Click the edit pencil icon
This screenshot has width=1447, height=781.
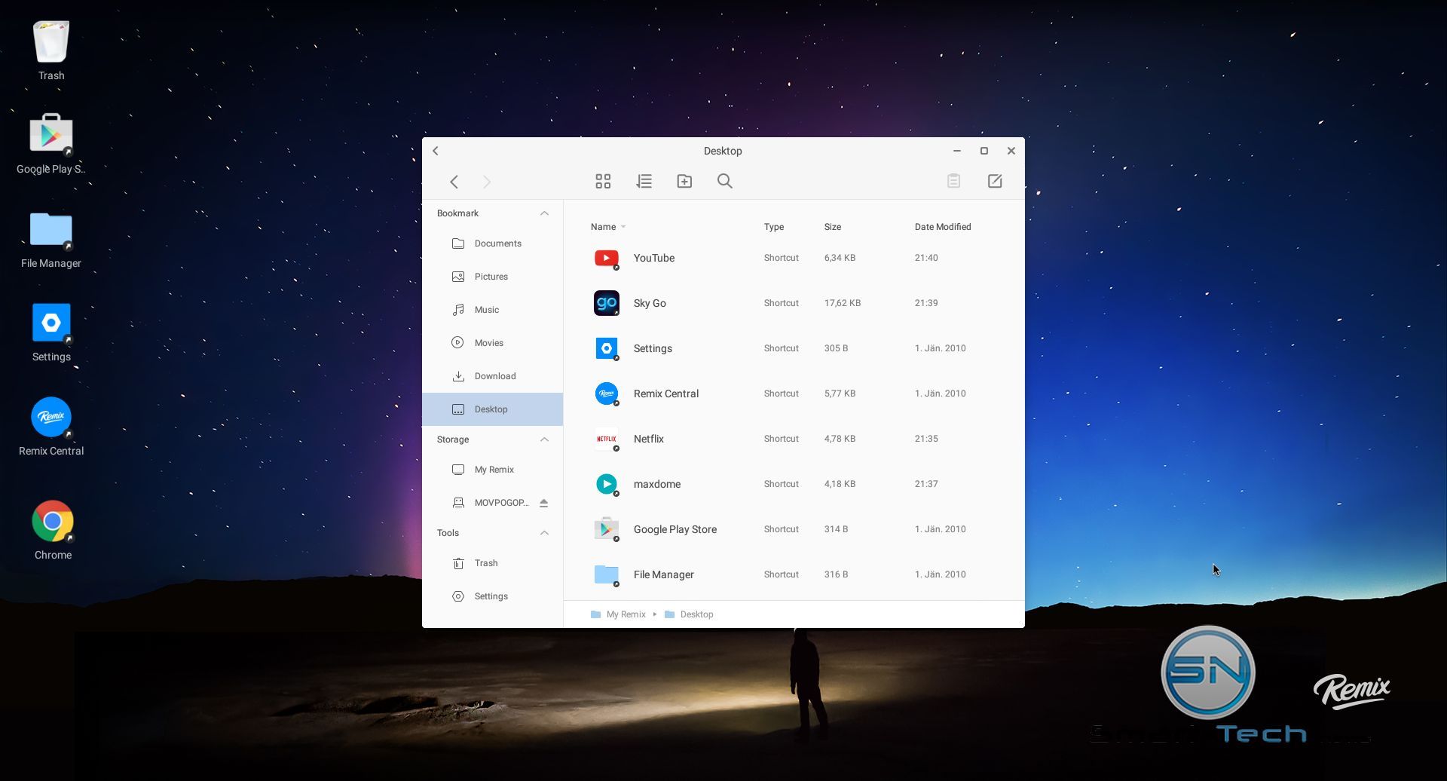point(995,181)
